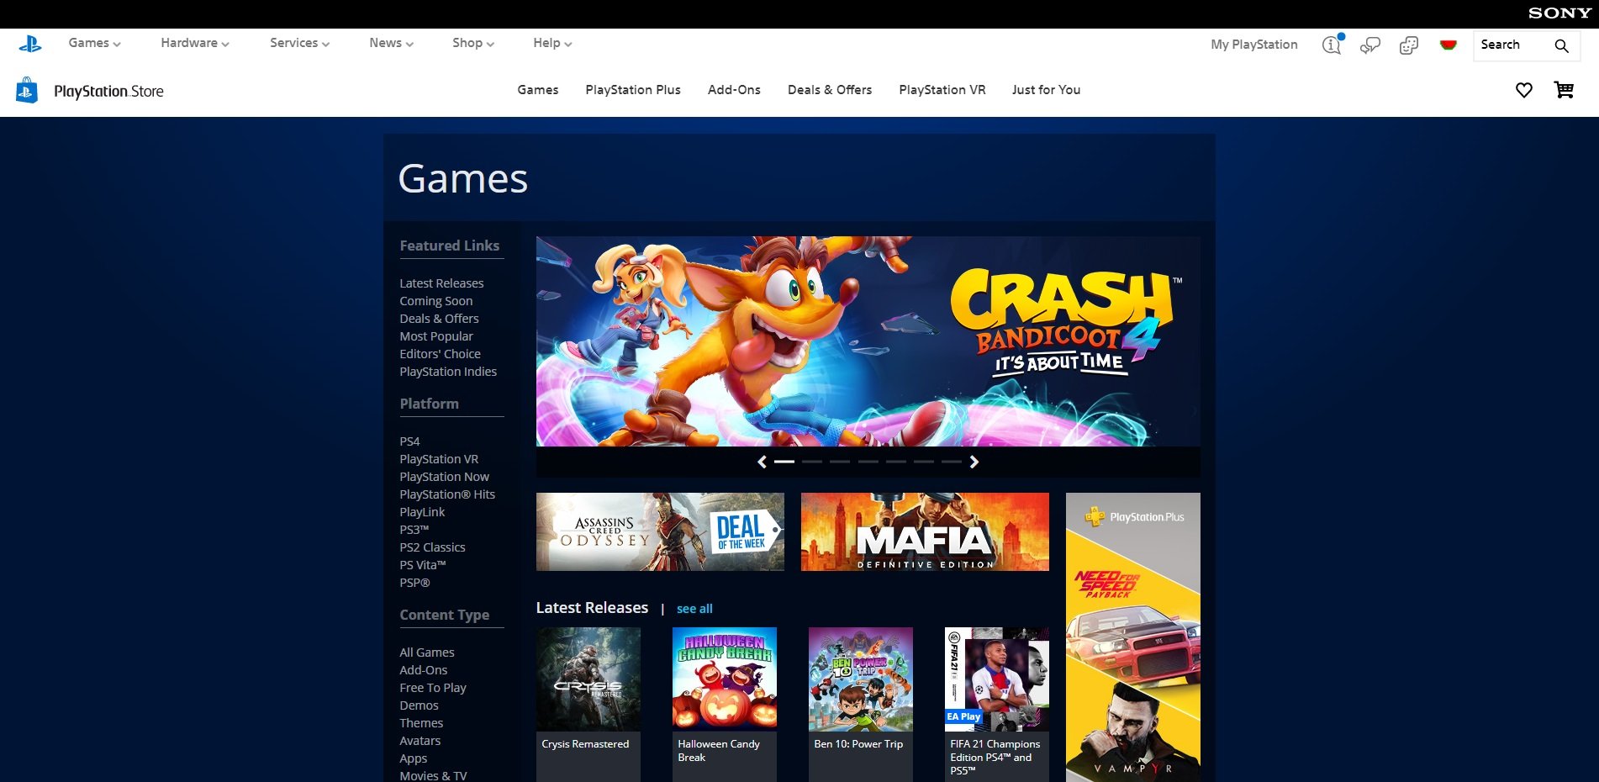Open Halloween Candy Break game tile
The height and width of the screenshot is (782, 1599).
click(x=725, y=705)
